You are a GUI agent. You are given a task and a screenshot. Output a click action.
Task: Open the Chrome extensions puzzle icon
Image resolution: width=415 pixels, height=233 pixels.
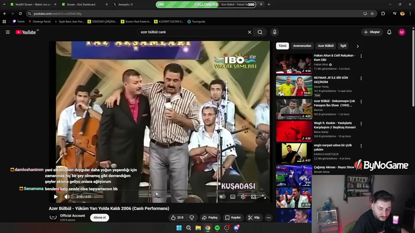(x=383, y=14)
